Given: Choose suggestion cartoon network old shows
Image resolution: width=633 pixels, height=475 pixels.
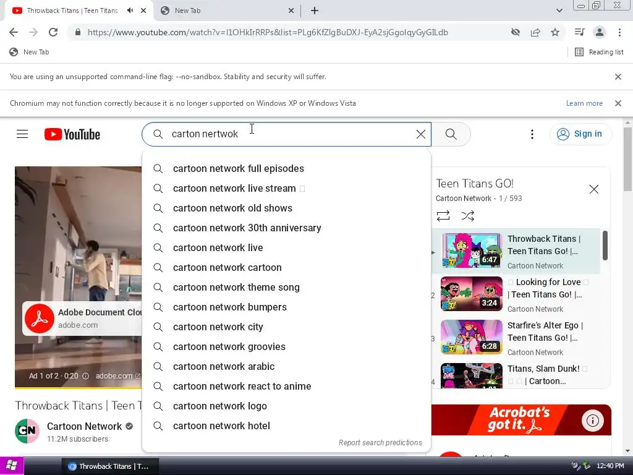Looking at the screenshot, I should (287, 208).
